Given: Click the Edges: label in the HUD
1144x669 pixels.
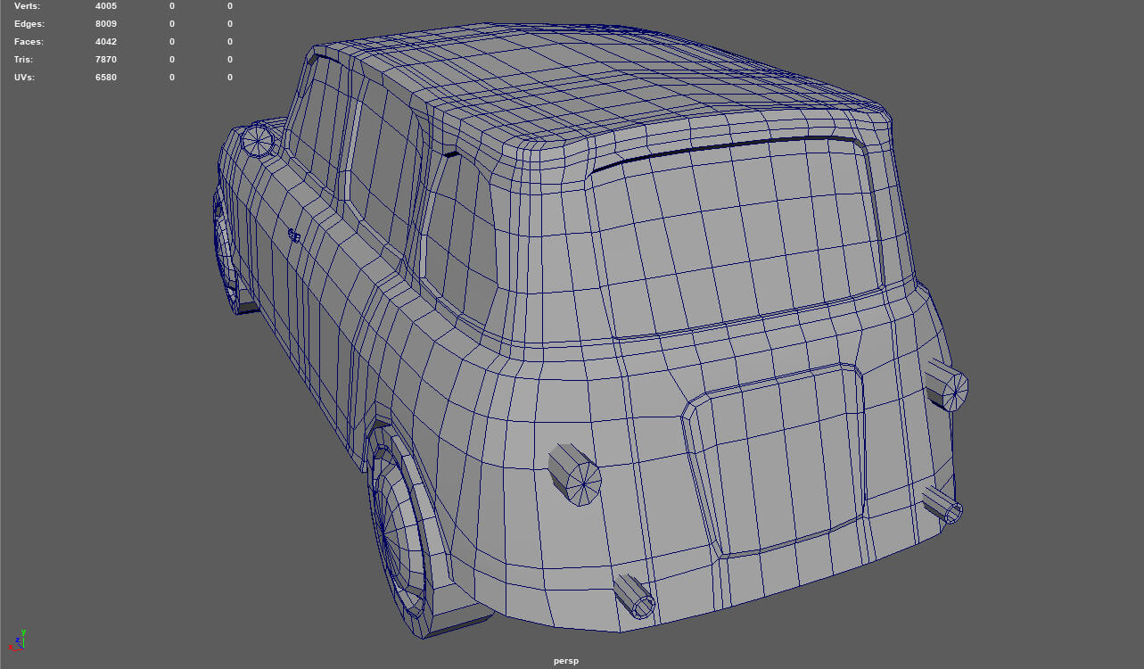Looking at the screenshot, I should coord(29,24).
